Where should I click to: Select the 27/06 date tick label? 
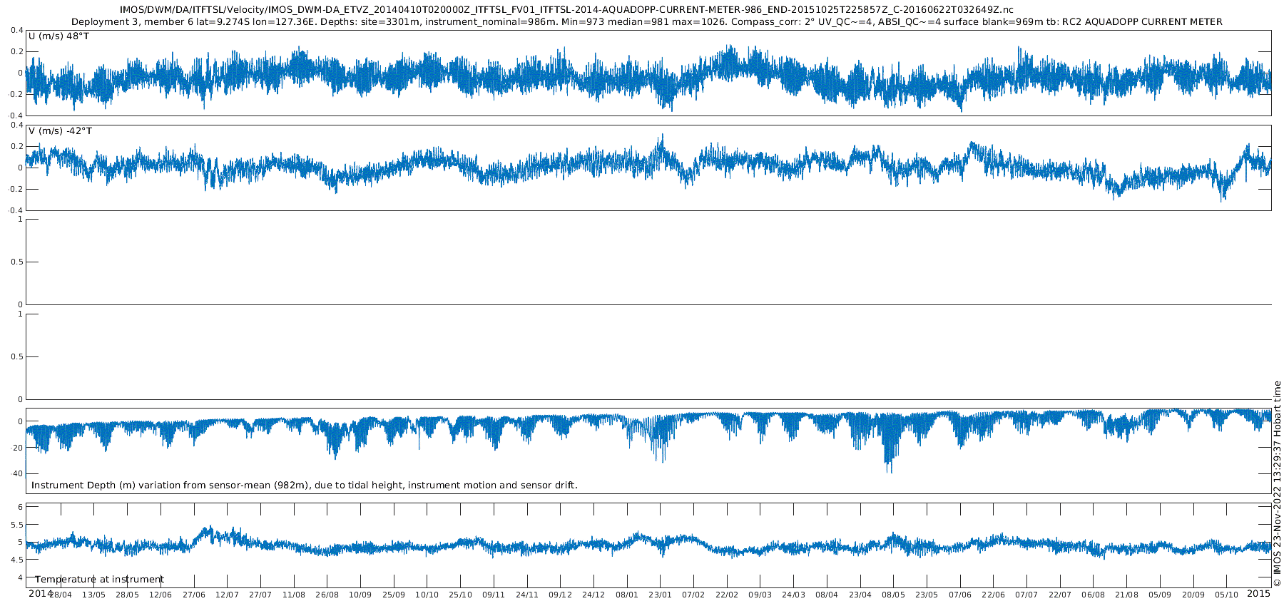(x=193, y=595)
